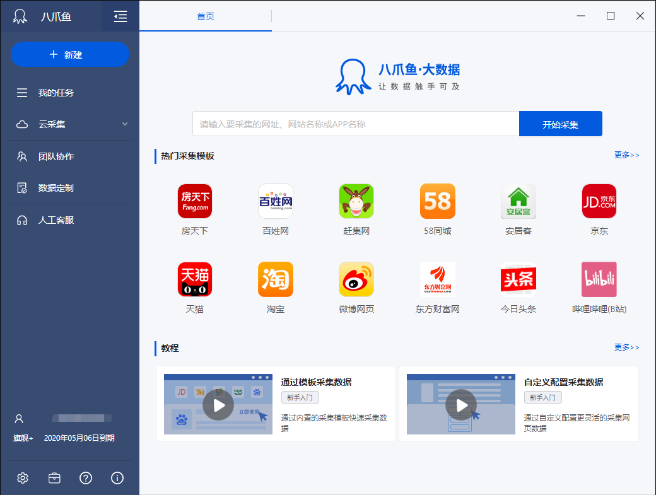Image resolution: width=656 pixels, height=495 pixels.
Task: Click the 淘宝 label text
Action: coord(275,310)
